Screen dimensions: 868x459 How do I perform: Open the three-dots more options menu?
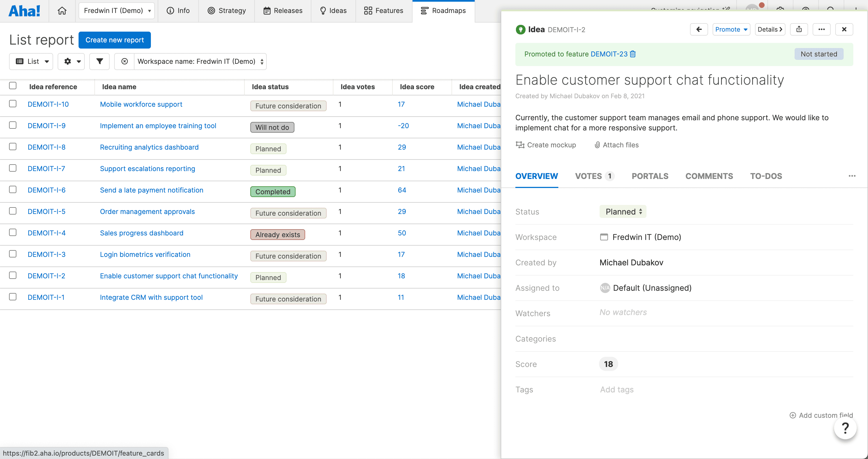[x=821, y=29]
